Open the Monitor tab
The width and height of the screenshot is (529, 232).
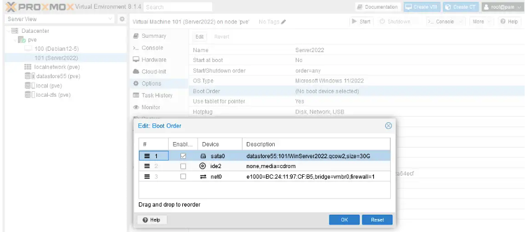159,107
